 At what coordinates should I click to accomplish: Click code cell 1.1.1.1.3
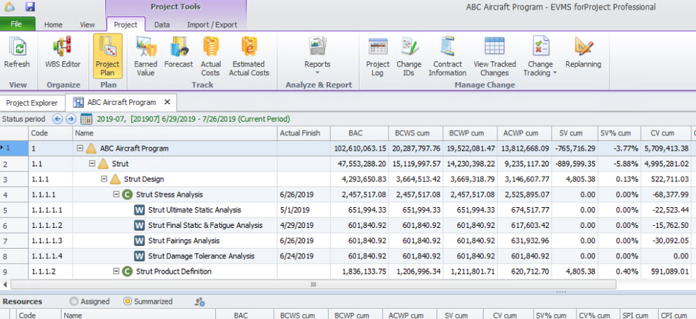point(51,240)
